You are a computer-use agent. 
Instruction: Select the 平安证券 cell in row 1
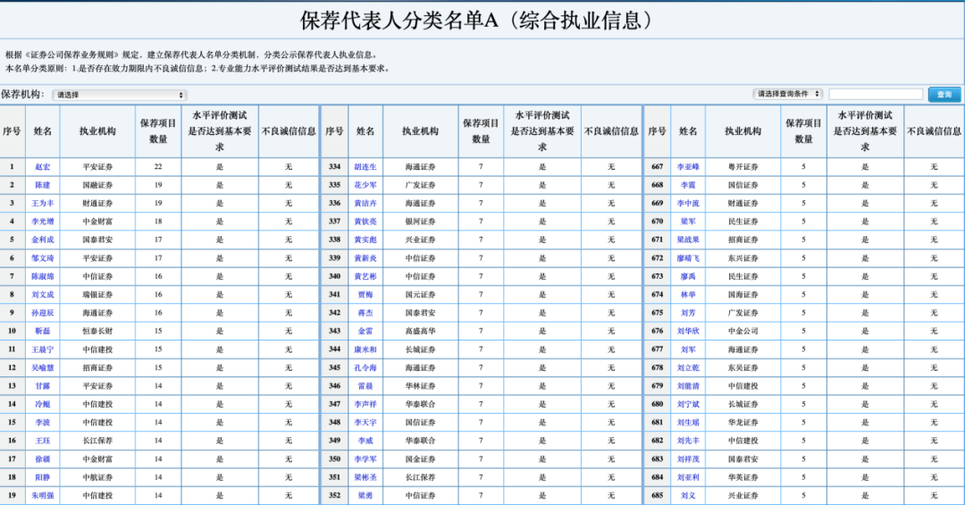click(x=97, y=167)
